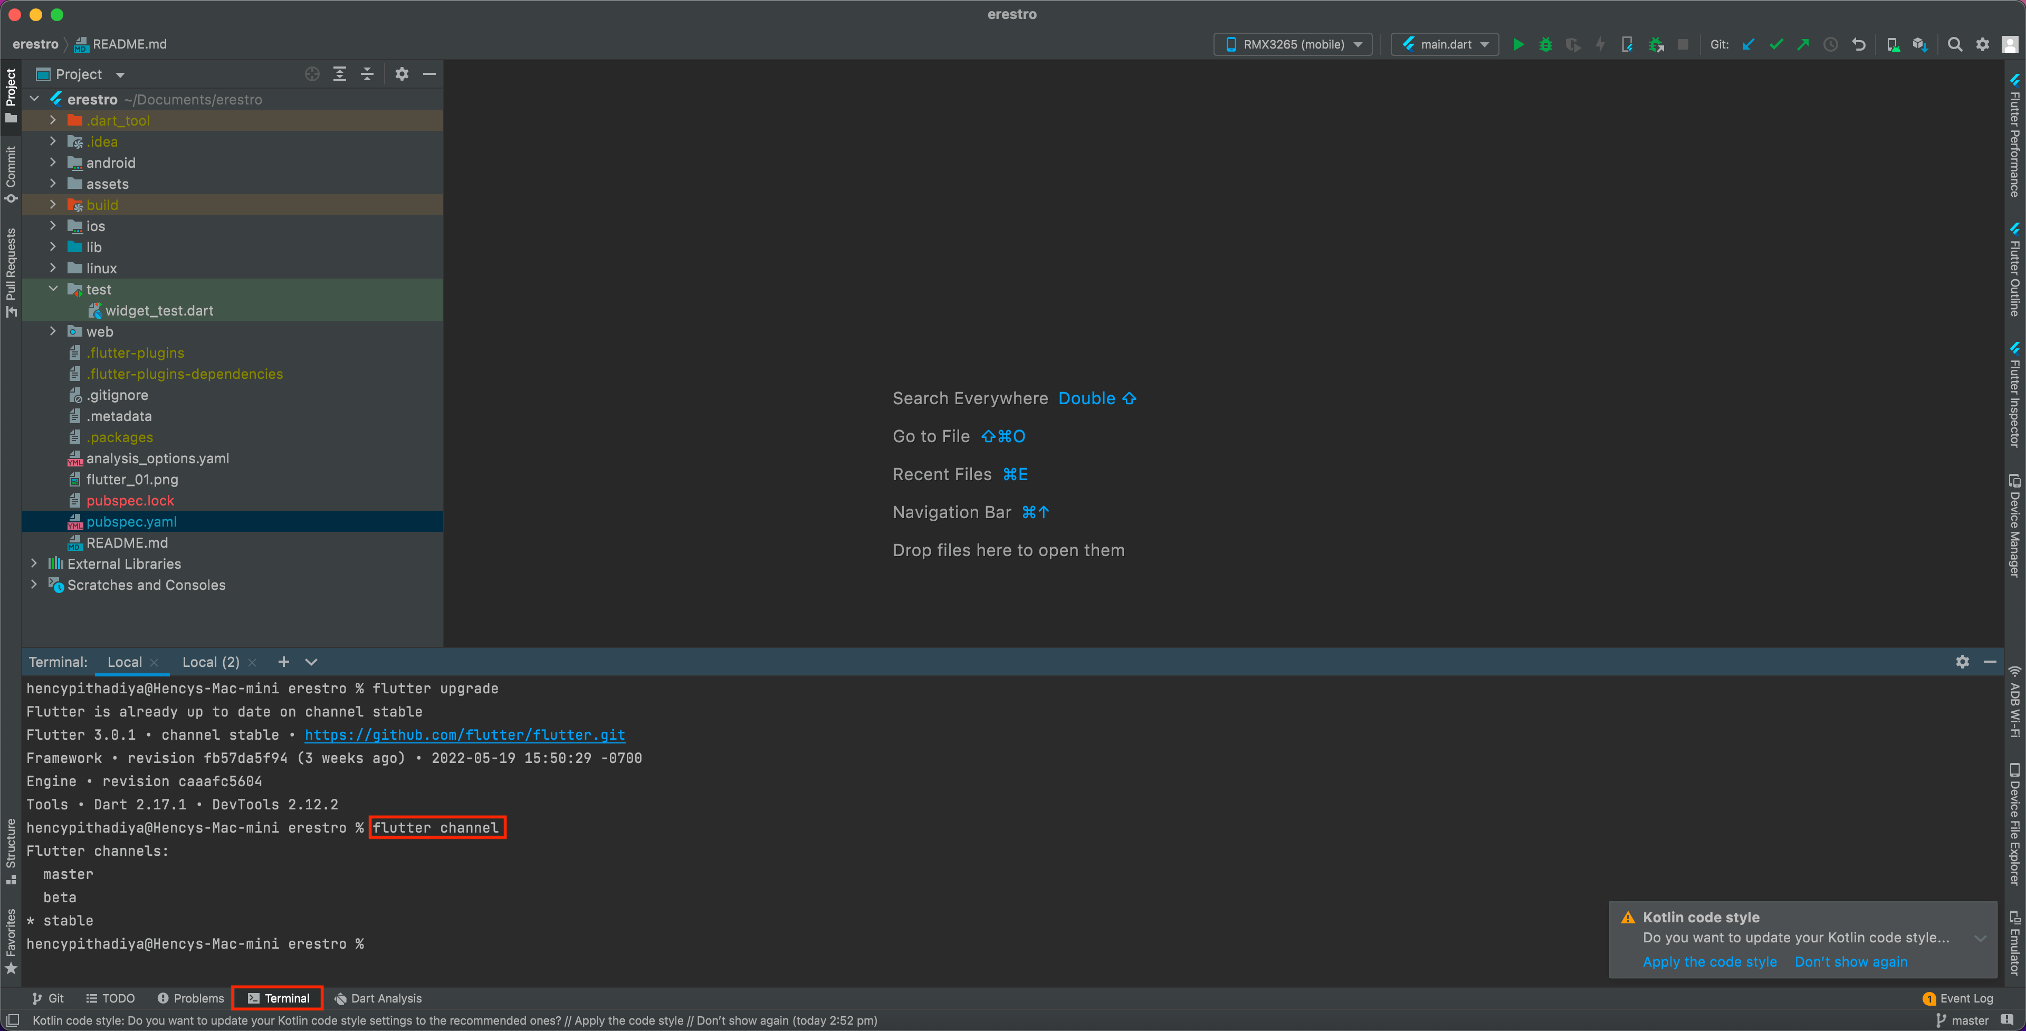
Task: Select opened file target icon in Project panel
Action: [312, 74]
